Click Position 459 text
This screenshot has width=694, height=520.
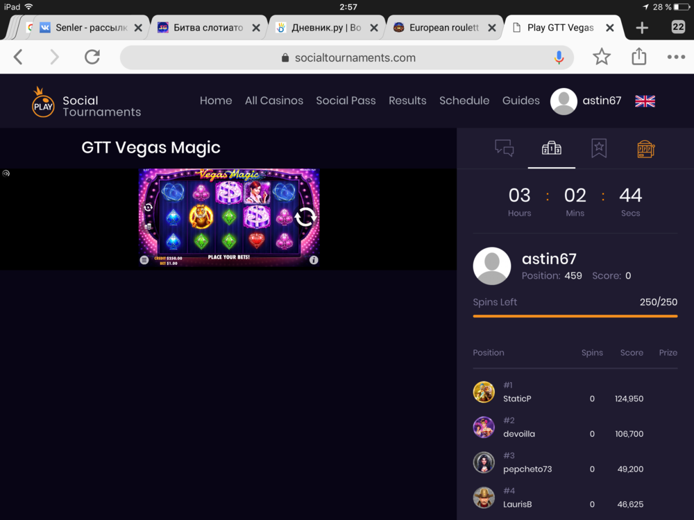click(x=552, y=275)
